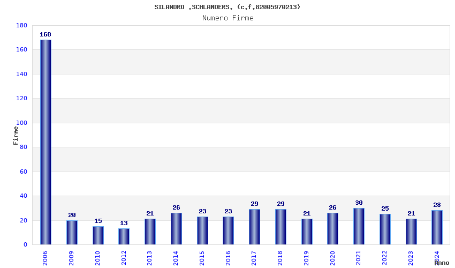Click the x-axis year 2019
Image resolution: width=455 pixels, height=268 pixels.
(306, 258)
